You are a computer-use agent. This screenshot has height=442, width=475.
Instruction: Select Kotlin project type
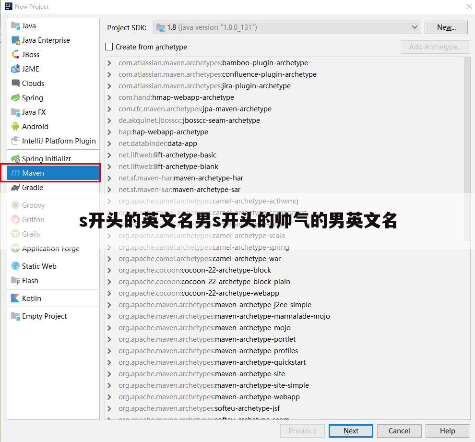[x=53, y=298]
